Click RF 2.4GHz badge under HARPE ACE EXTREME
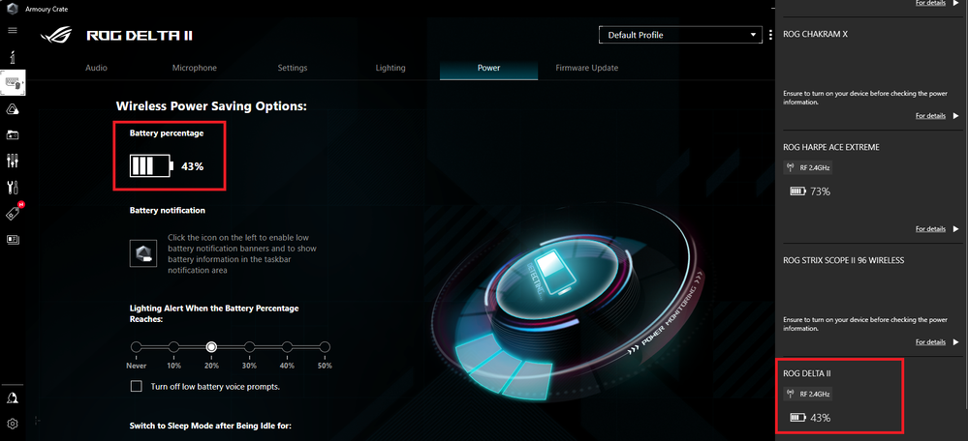The image size is (968, 441). [808, 167]
